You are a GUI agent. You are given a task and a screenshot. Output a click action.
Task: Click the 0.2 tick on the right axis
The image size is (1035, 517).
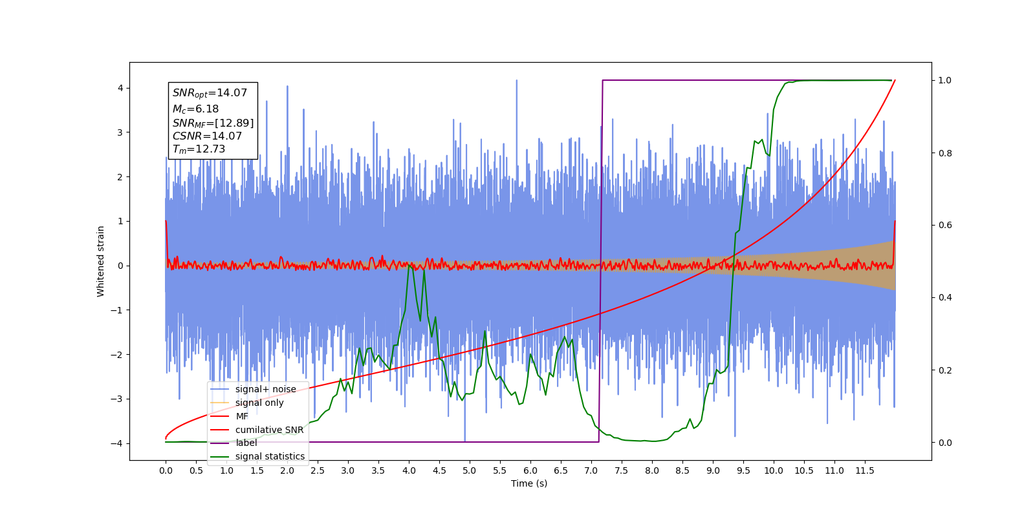945,370
